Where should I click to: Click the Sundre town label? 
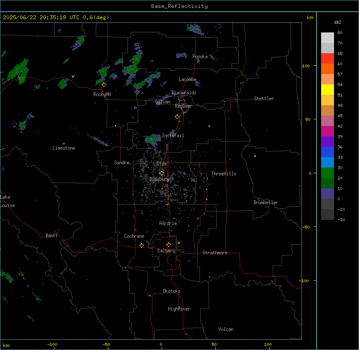(122, 163)
